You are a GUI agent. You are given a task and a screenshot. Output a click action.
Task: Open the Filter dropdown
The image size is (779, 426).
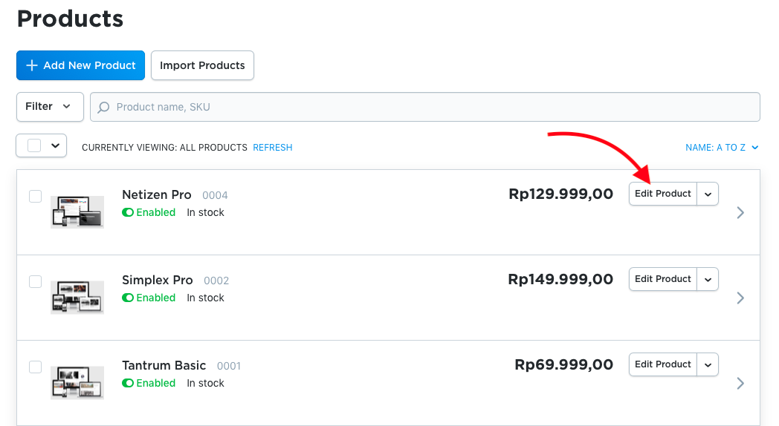click(x=48, y=107)
